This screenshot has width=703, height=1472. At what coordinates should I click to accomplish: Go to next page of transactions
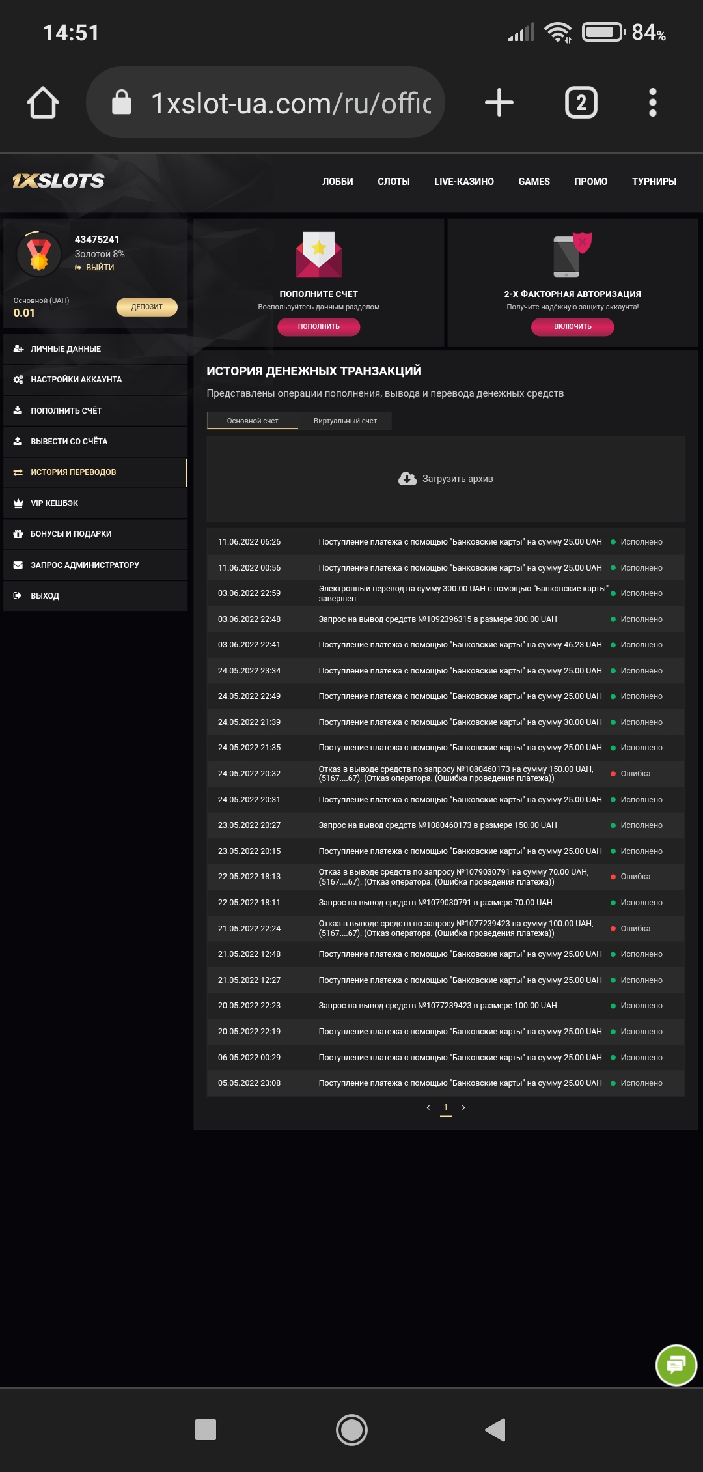point(463,1107)
